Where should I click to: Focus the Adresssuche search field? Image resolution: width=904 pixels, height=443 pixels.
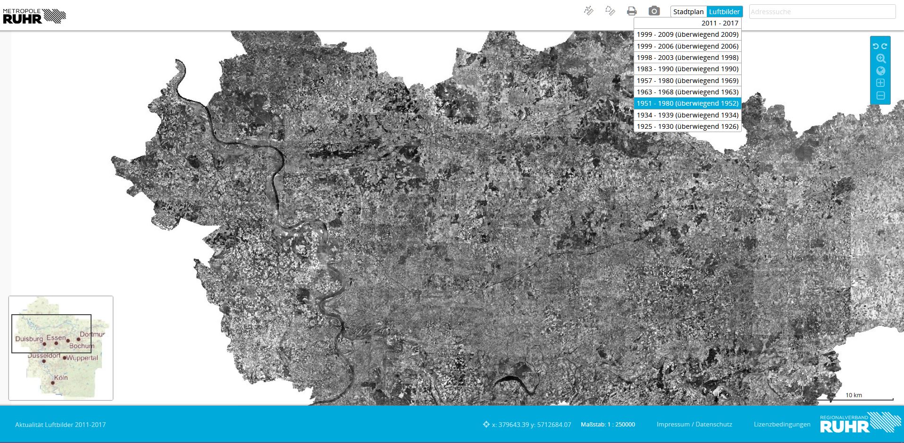click(822, 12)
